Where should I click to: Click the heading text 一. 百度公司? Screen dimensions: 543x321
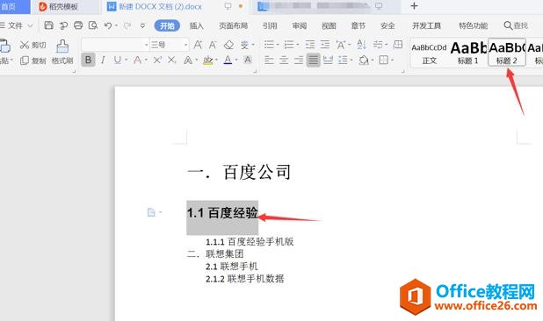(x=239, y=172)
